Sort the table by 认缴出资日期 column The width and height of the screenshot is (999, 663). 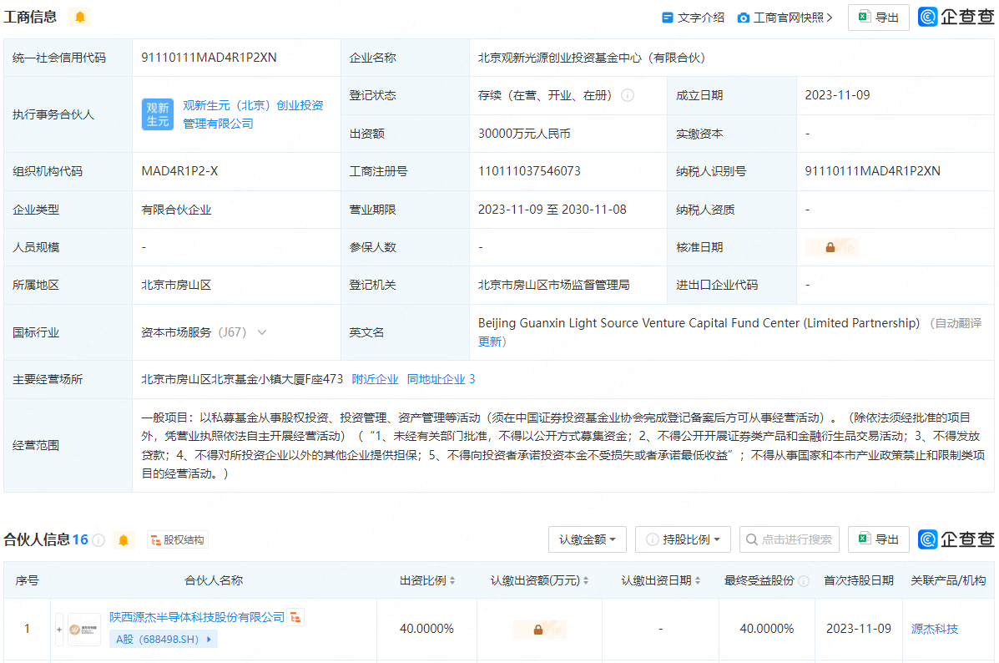pyautogui.click(x=660, y=580)
